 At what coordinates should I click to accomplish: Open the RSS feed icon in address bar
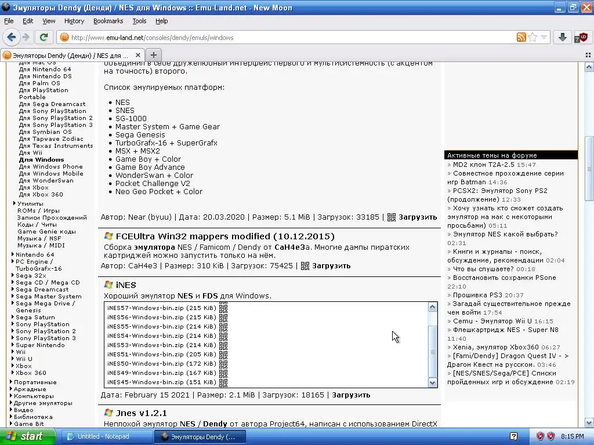coord(521,37)
